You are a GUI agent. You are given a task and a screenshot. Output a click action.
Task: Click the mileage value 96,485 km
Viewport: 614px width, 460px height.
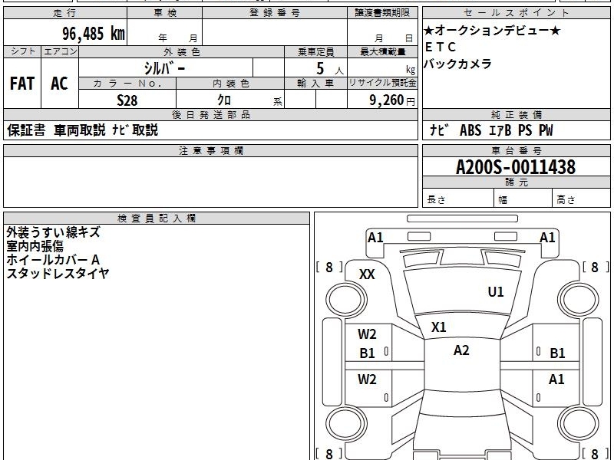pos(93,34)
